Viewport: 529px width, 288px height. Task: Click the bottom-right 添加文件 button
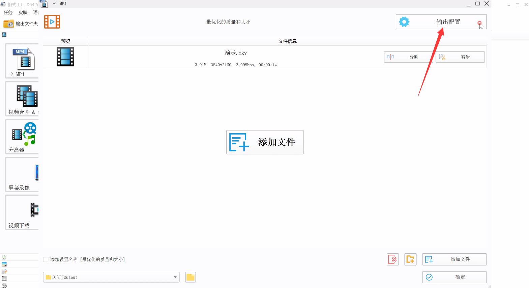pos(454,259)
